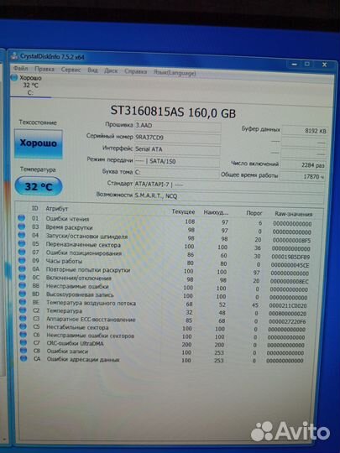Select the Ошибки чтения attribute name
The image size is (340, 453).
coord(67,219)
